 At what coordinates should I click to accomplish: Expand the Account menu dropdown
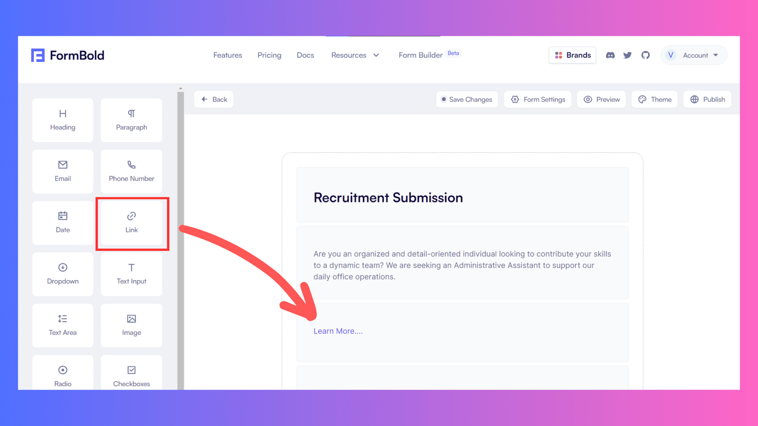coord(696,55)
